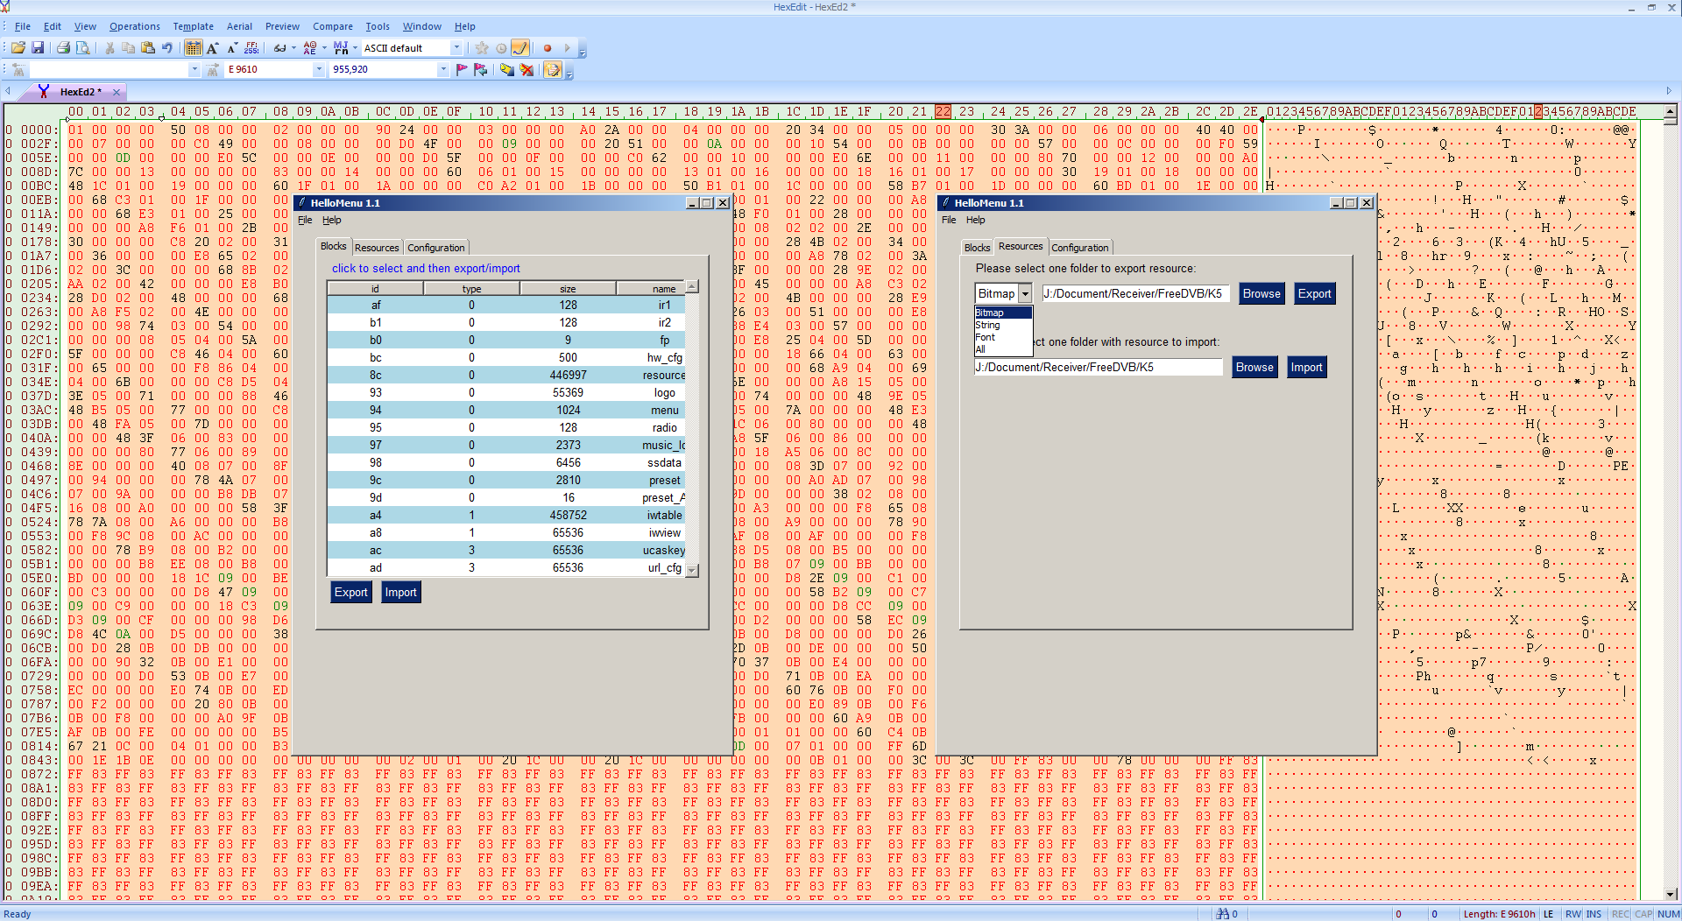Click the hex view vertical scrollbar down arrow
The height and width of the screenshot is (921, 1682).
[x=1671, y=894]
